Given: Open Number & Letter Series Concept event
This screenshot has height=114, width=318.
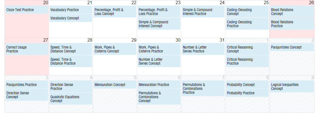Looking at the screenshot, I should (159, 61).
